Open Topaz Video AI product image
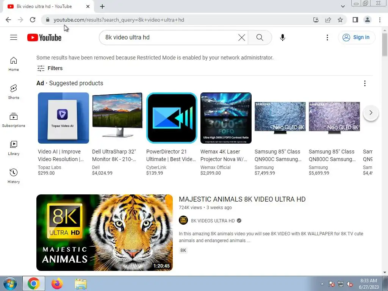The width and height of the screenshot is (388, 291). tap(63, 118)
